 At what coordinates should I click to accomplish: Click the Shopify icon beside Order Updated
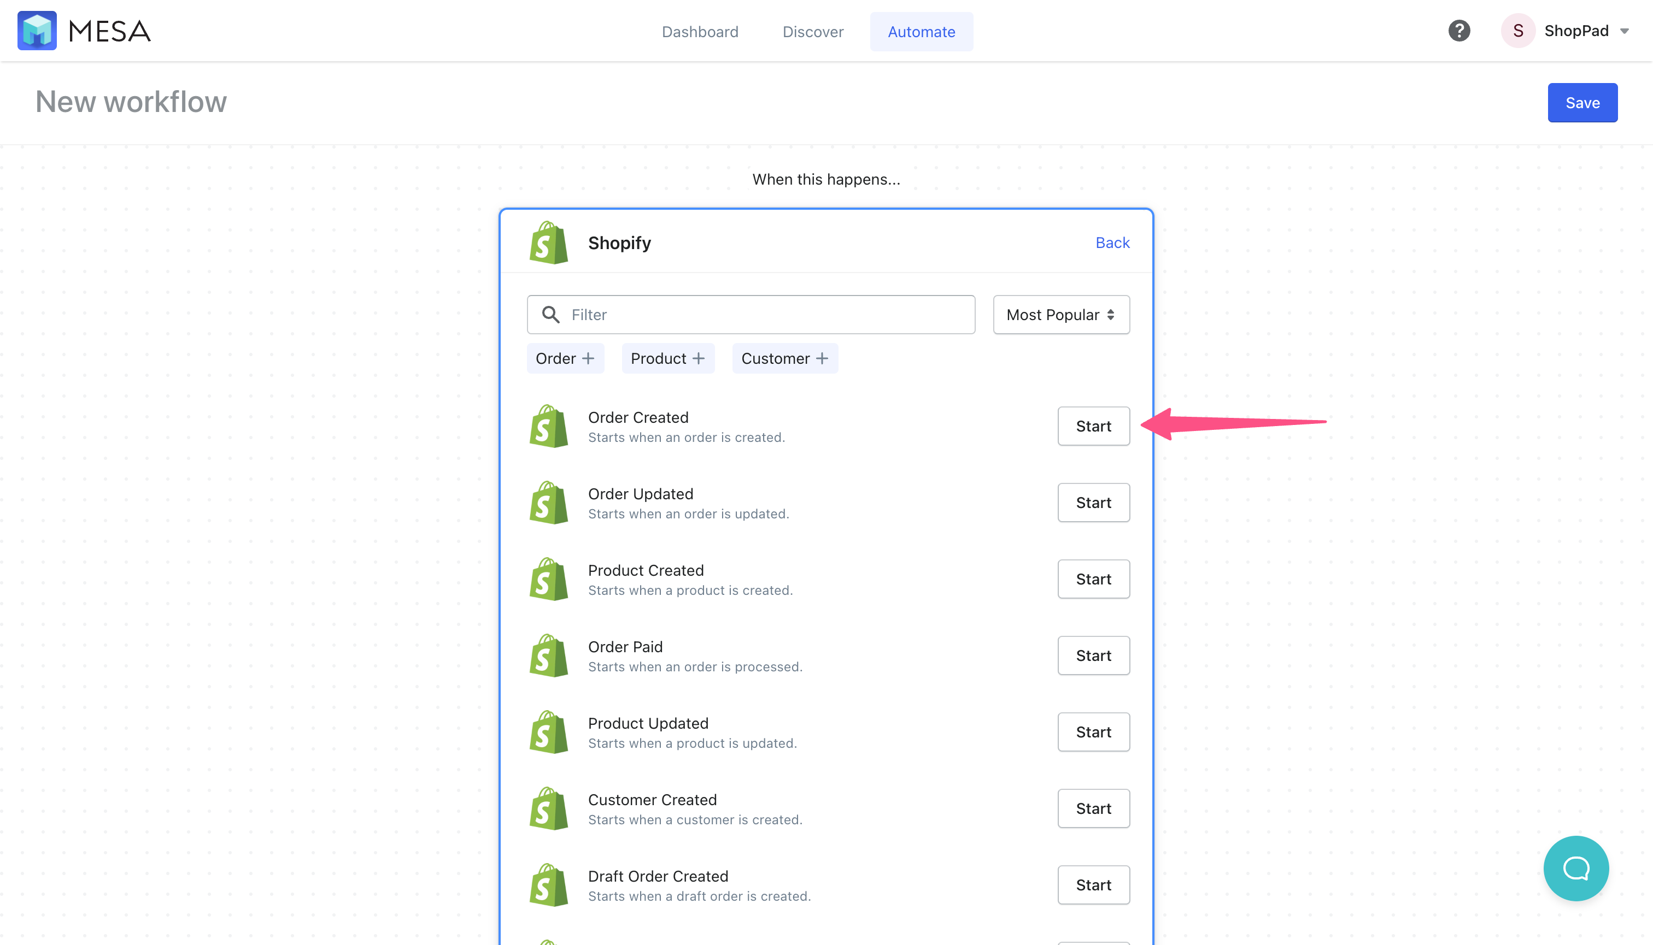pos(549,503)
